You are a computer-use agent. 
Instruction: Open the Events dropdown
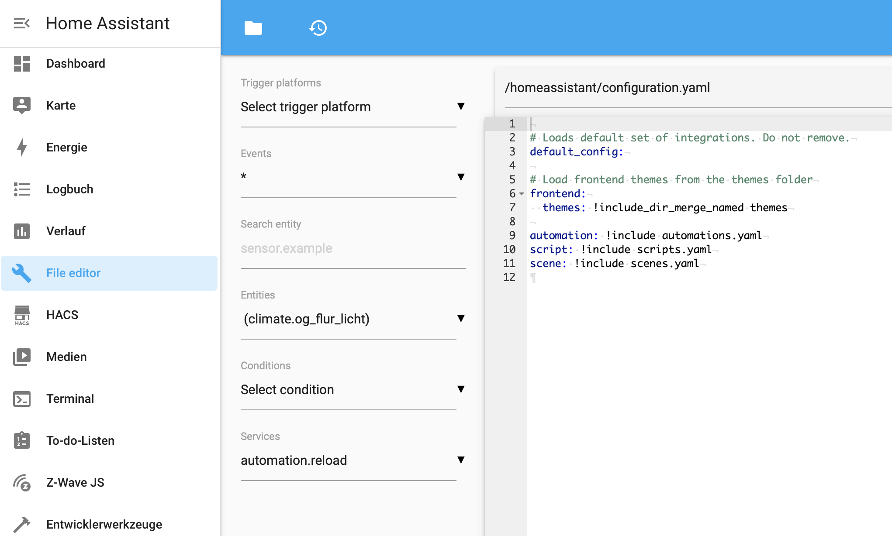tap(353, 177)
